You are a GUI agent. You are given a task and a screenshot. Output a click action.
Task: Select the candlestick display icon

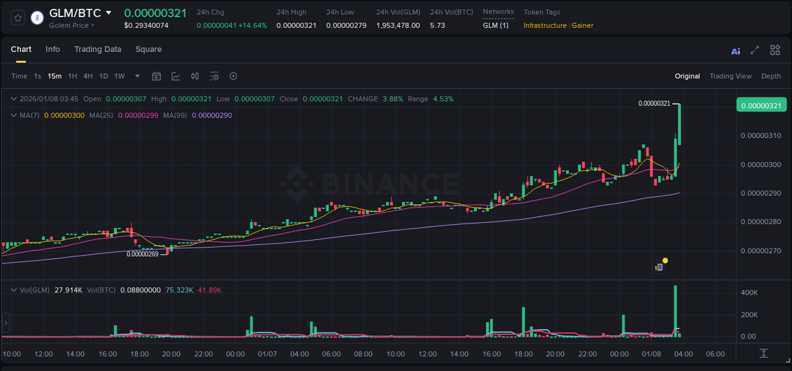coord(195,76)
